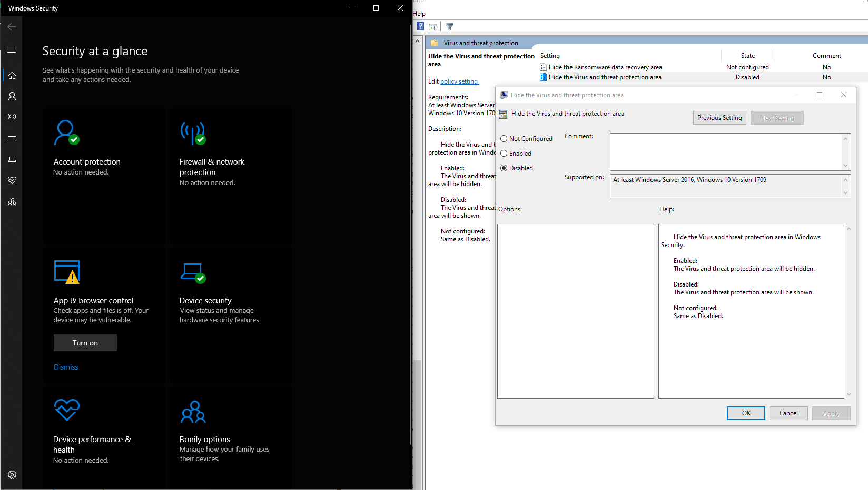Viewport: 868px width, 490px height.
Task: Open Device performance & health sidebar icon
Action: (12, 180)
